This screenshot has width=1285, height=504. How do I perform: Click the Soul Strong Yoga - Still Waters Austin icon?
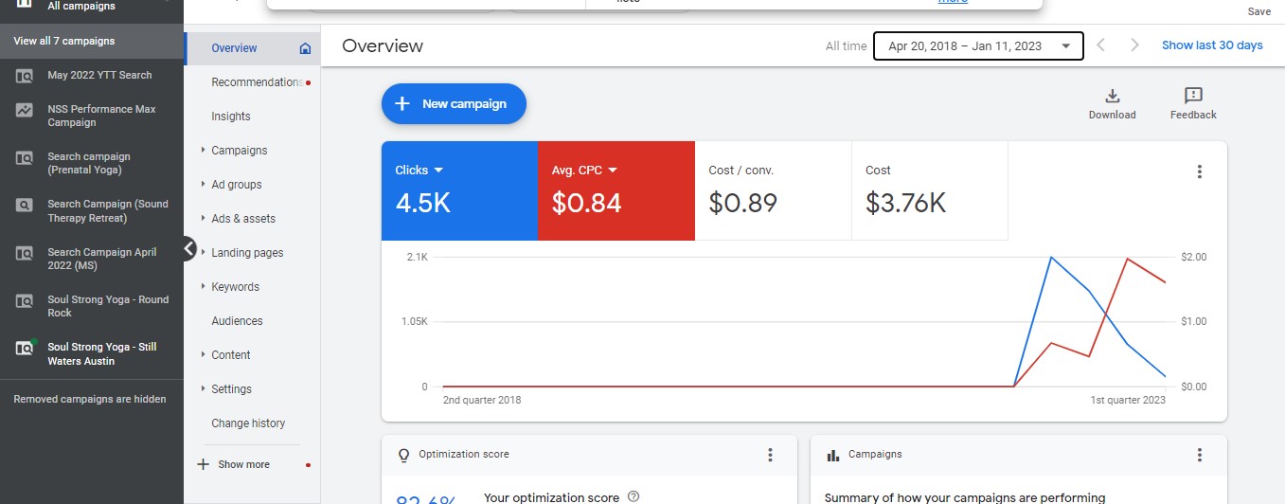tap(25, 348)
